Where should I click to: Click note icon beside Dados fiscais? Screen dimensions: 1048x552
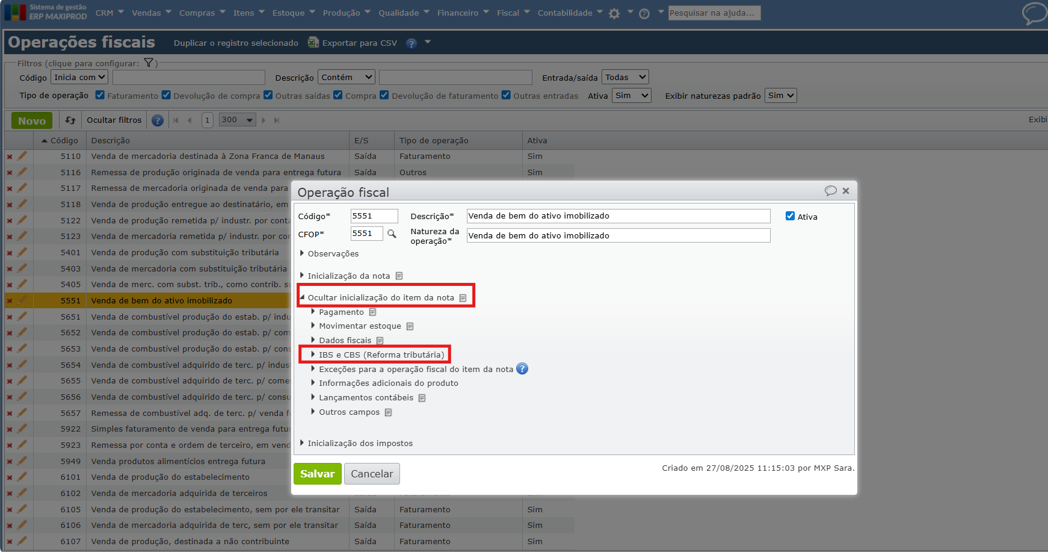pyautogui.click(x=380, y=341)
